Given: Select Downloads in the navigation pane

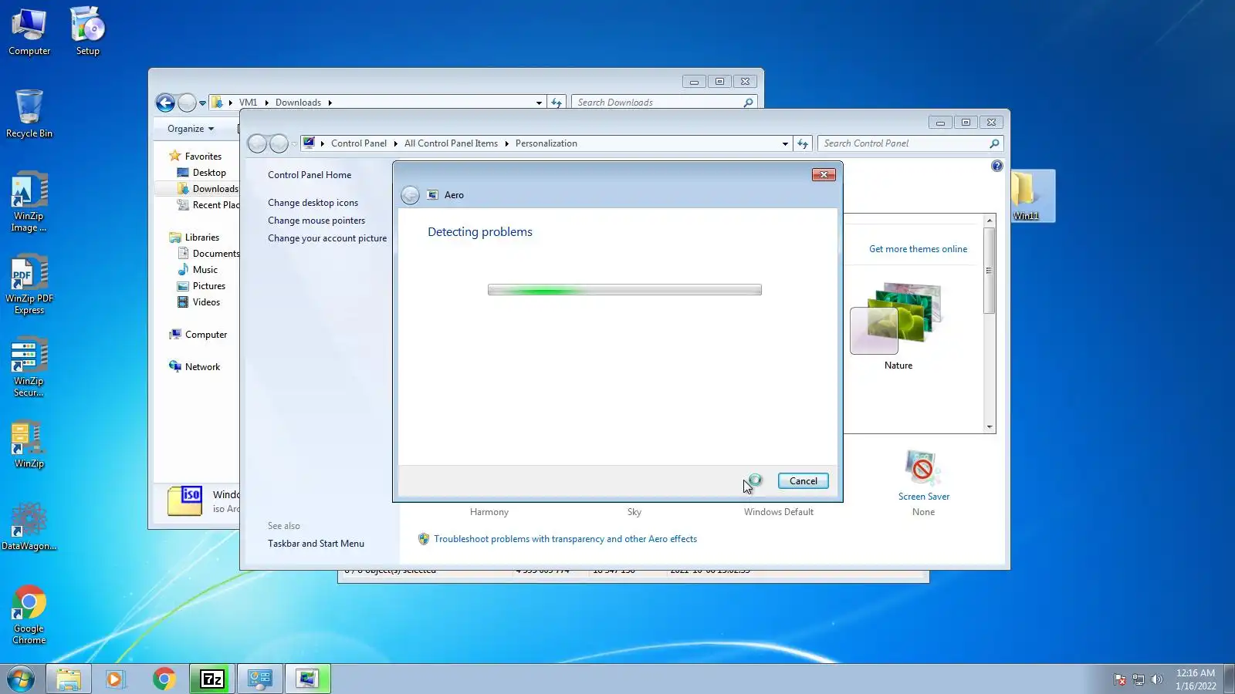Looking at the screenshot, I should click(x=208, y=189).
